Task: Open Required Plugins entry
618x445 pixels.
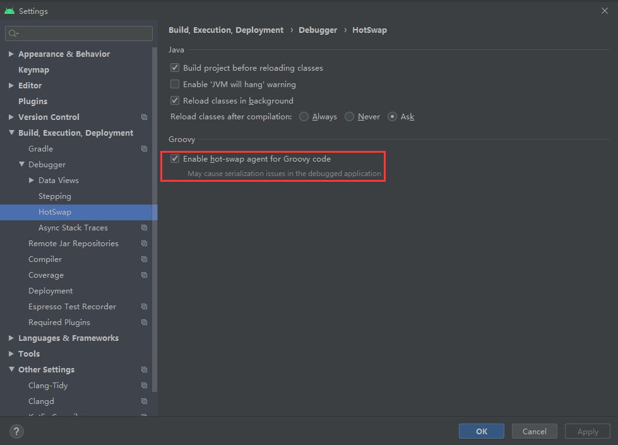Action: pos(59,322)
